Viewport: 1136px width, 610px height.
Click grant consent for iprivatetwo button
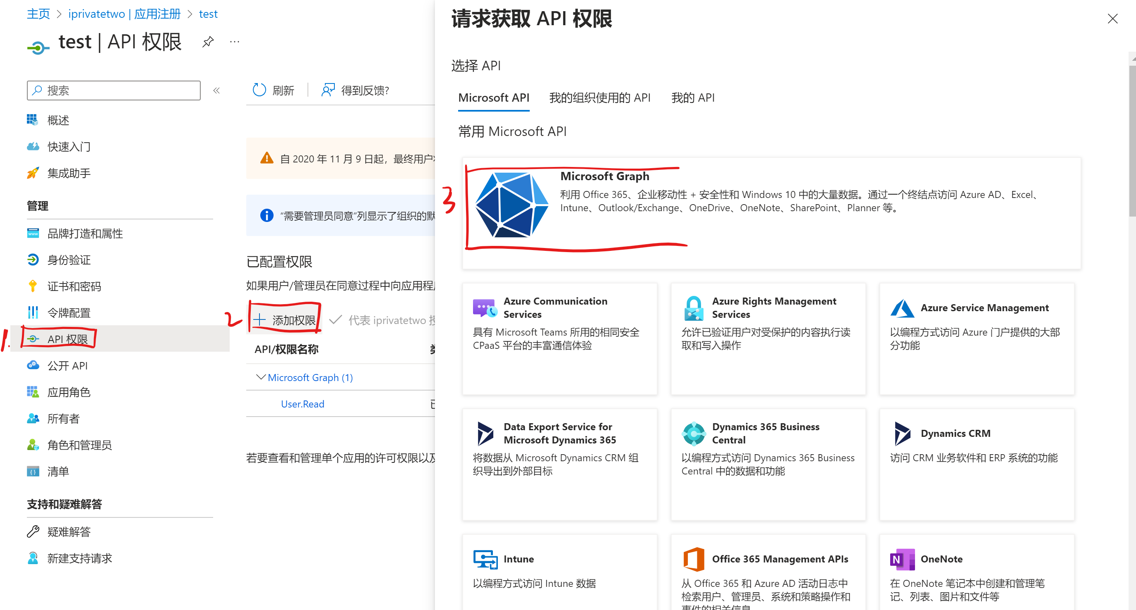click(383, 320)
